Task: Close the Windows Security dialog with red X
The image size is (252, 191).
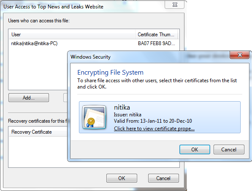Action: (240, 55)
